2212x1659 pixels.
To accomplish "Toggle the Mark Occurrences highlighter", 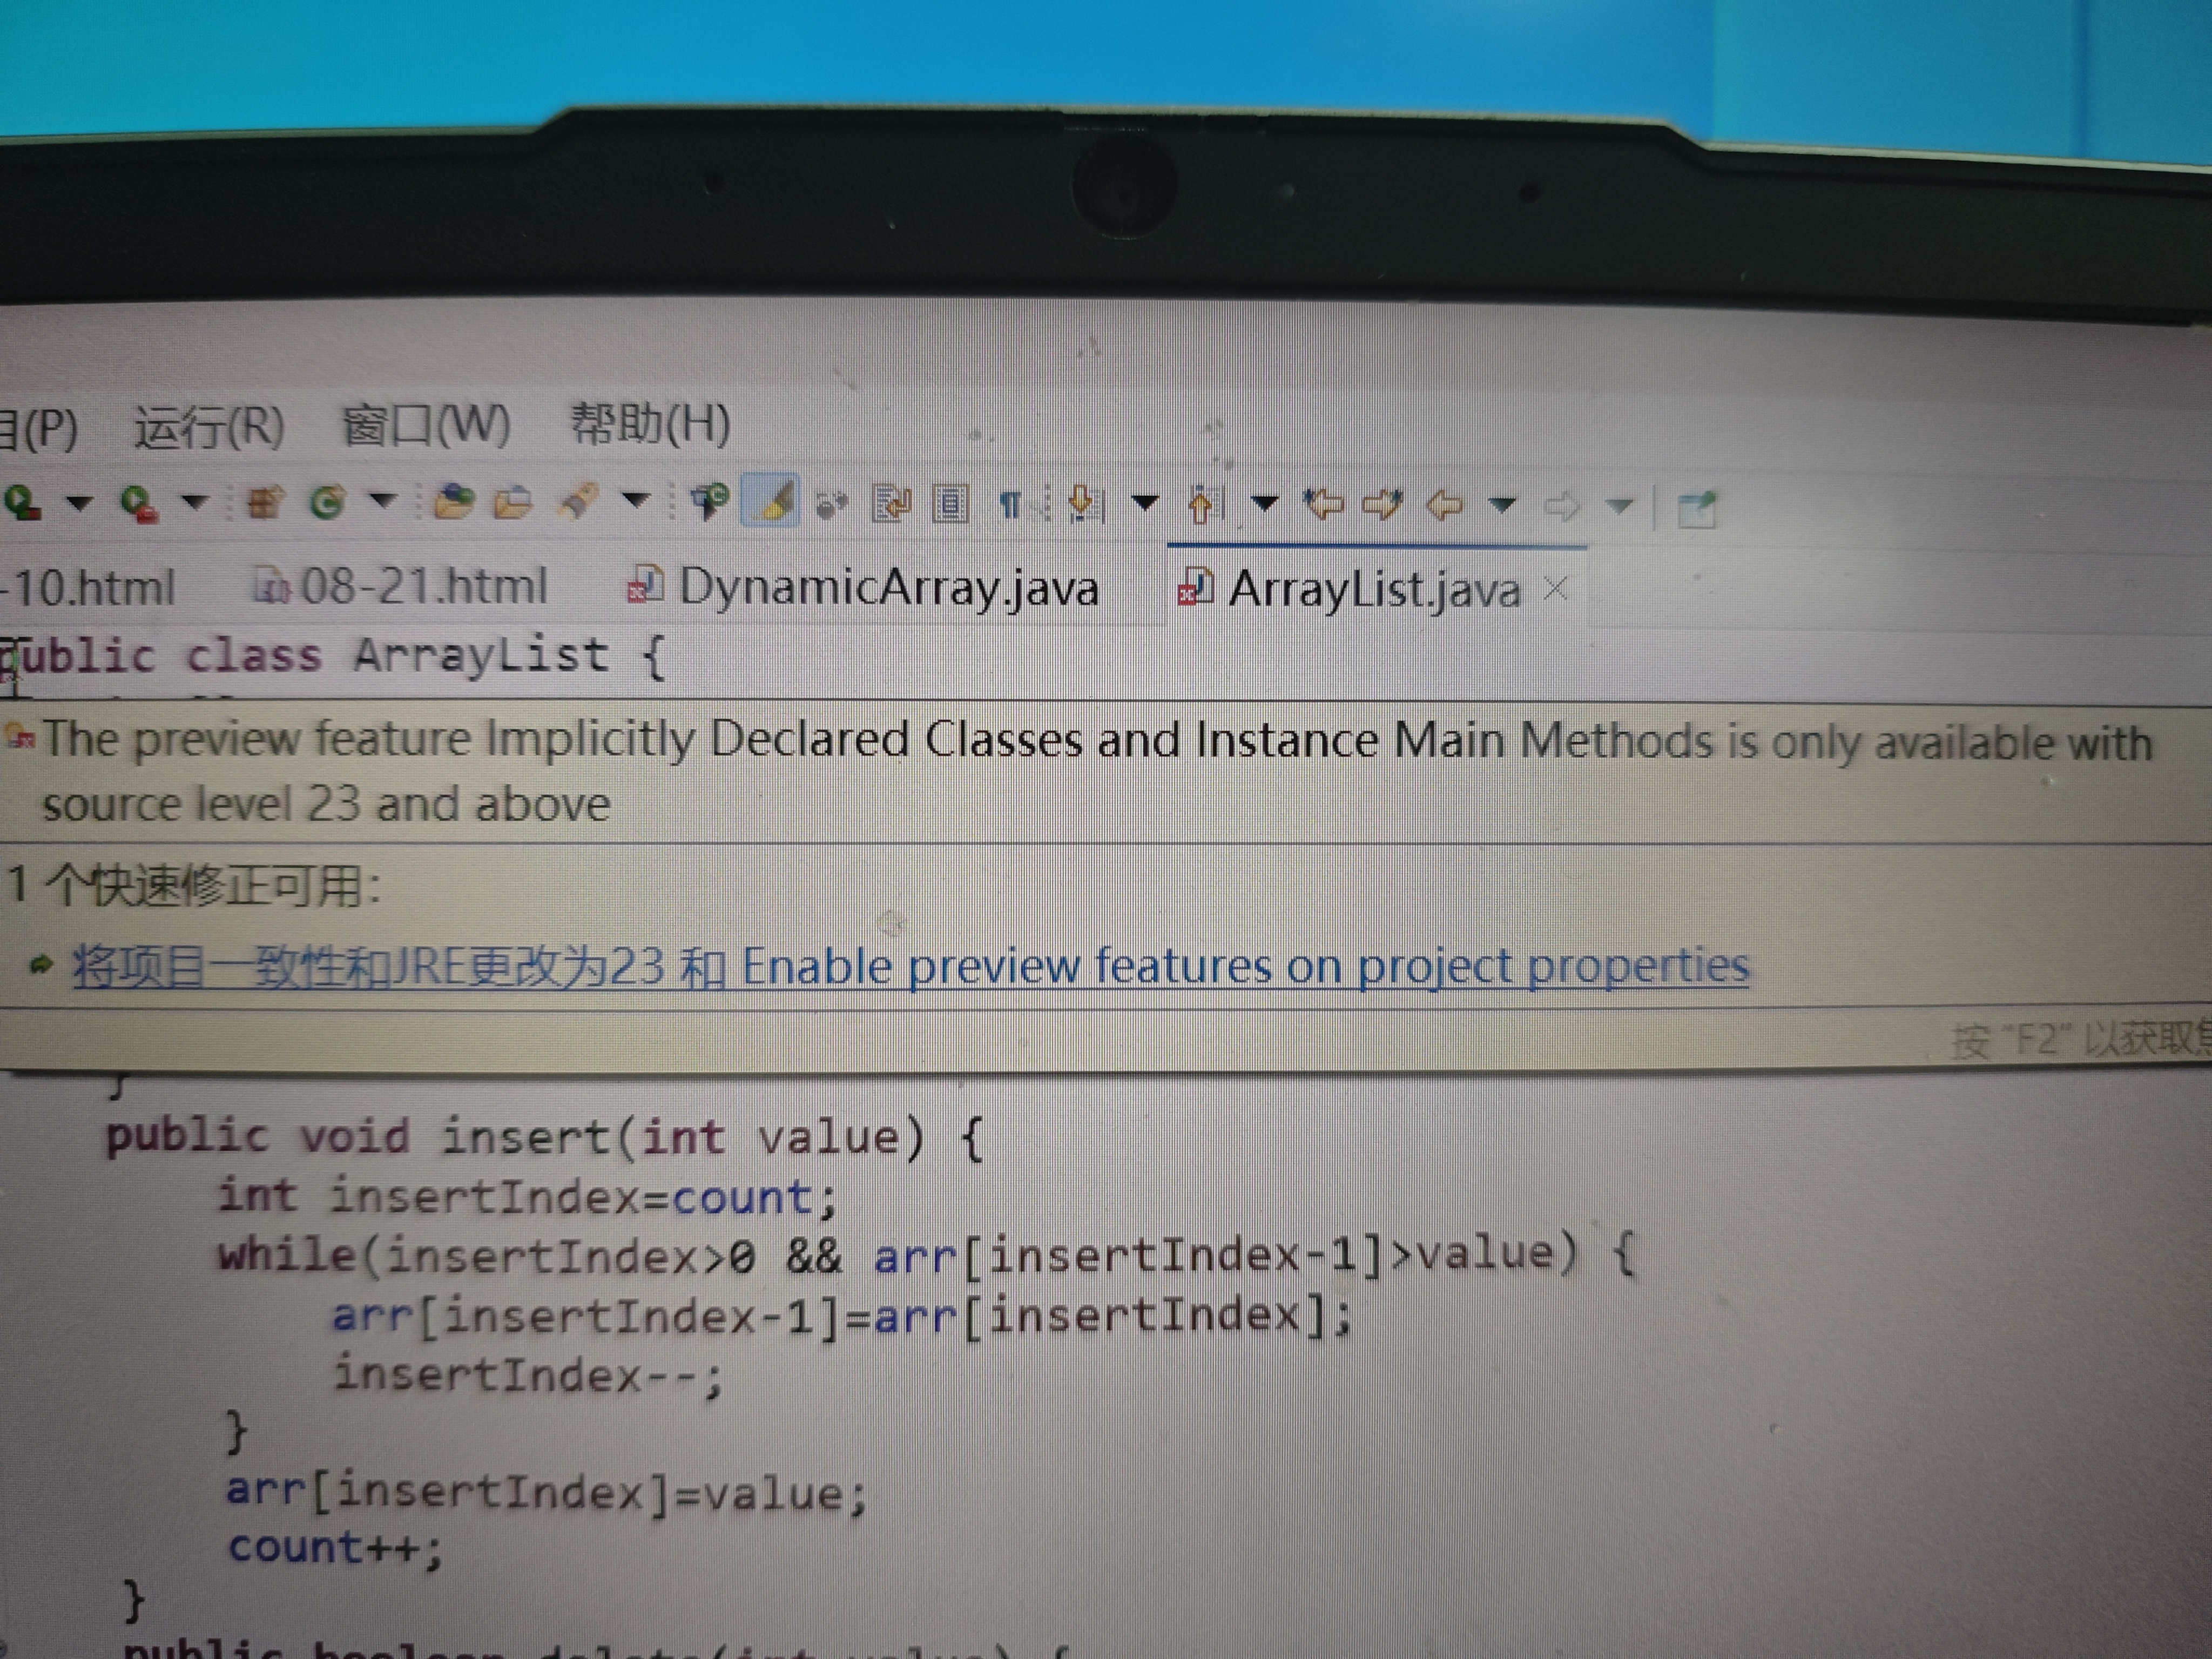I will pos(771,501).
